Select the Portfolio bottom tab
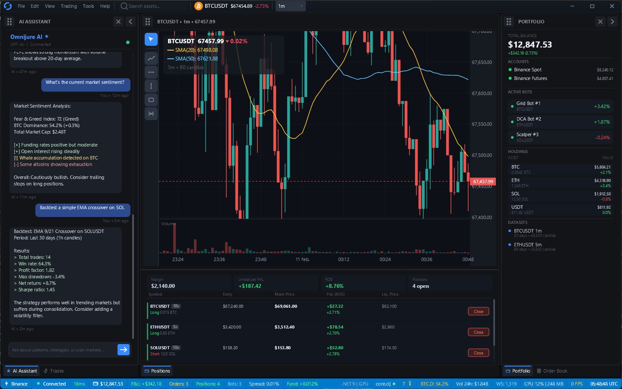The width and height of the screenshot is (622, 389). pos(518,371)
